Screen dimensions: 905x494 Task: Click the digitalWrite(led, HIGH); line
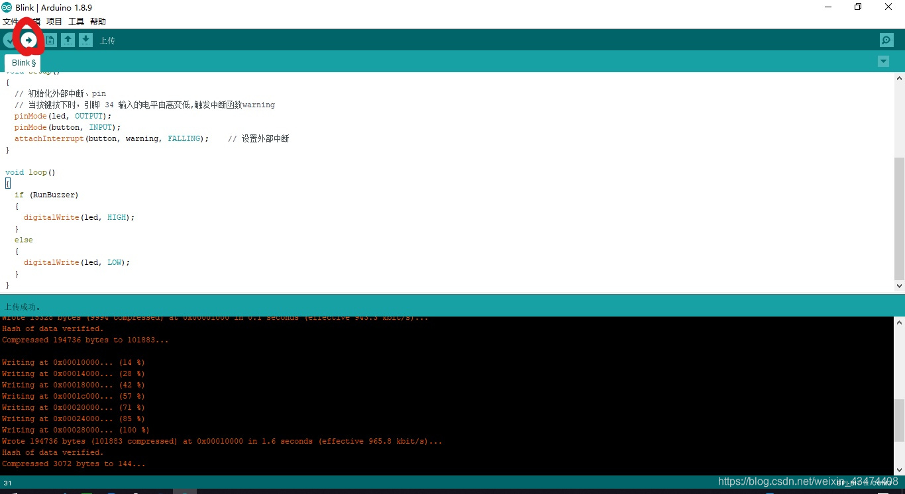coord(79,217)
